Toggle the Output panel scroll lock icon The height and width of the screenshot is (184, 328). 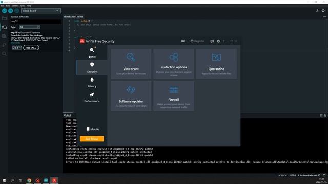tap(325, 116)
